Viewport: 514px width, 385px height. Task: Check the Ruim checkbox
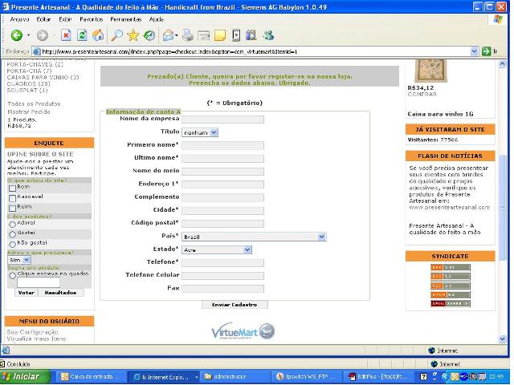click(13, 209)
